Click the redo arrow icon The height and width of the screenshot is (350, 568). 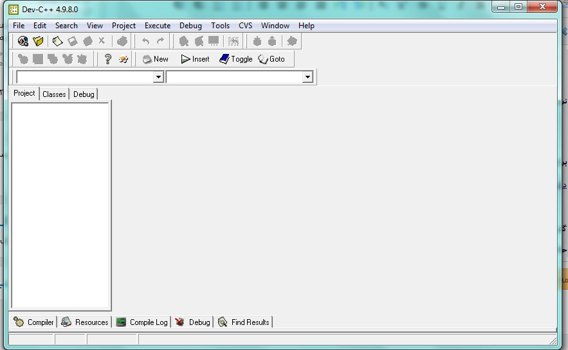tap(160, 41)
